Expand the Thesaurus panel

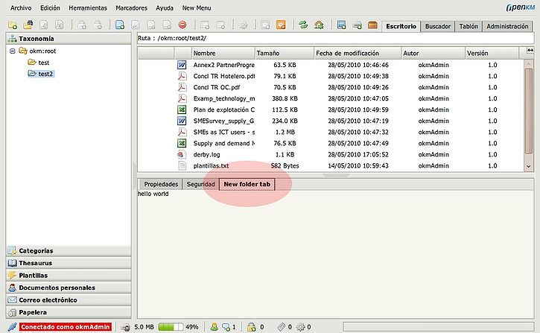click(x=69, y=263)
